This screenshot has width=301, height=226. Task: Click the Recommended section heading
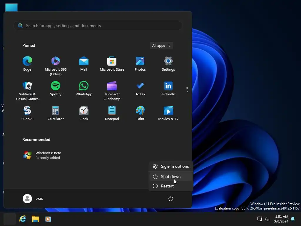coord(36,139)
